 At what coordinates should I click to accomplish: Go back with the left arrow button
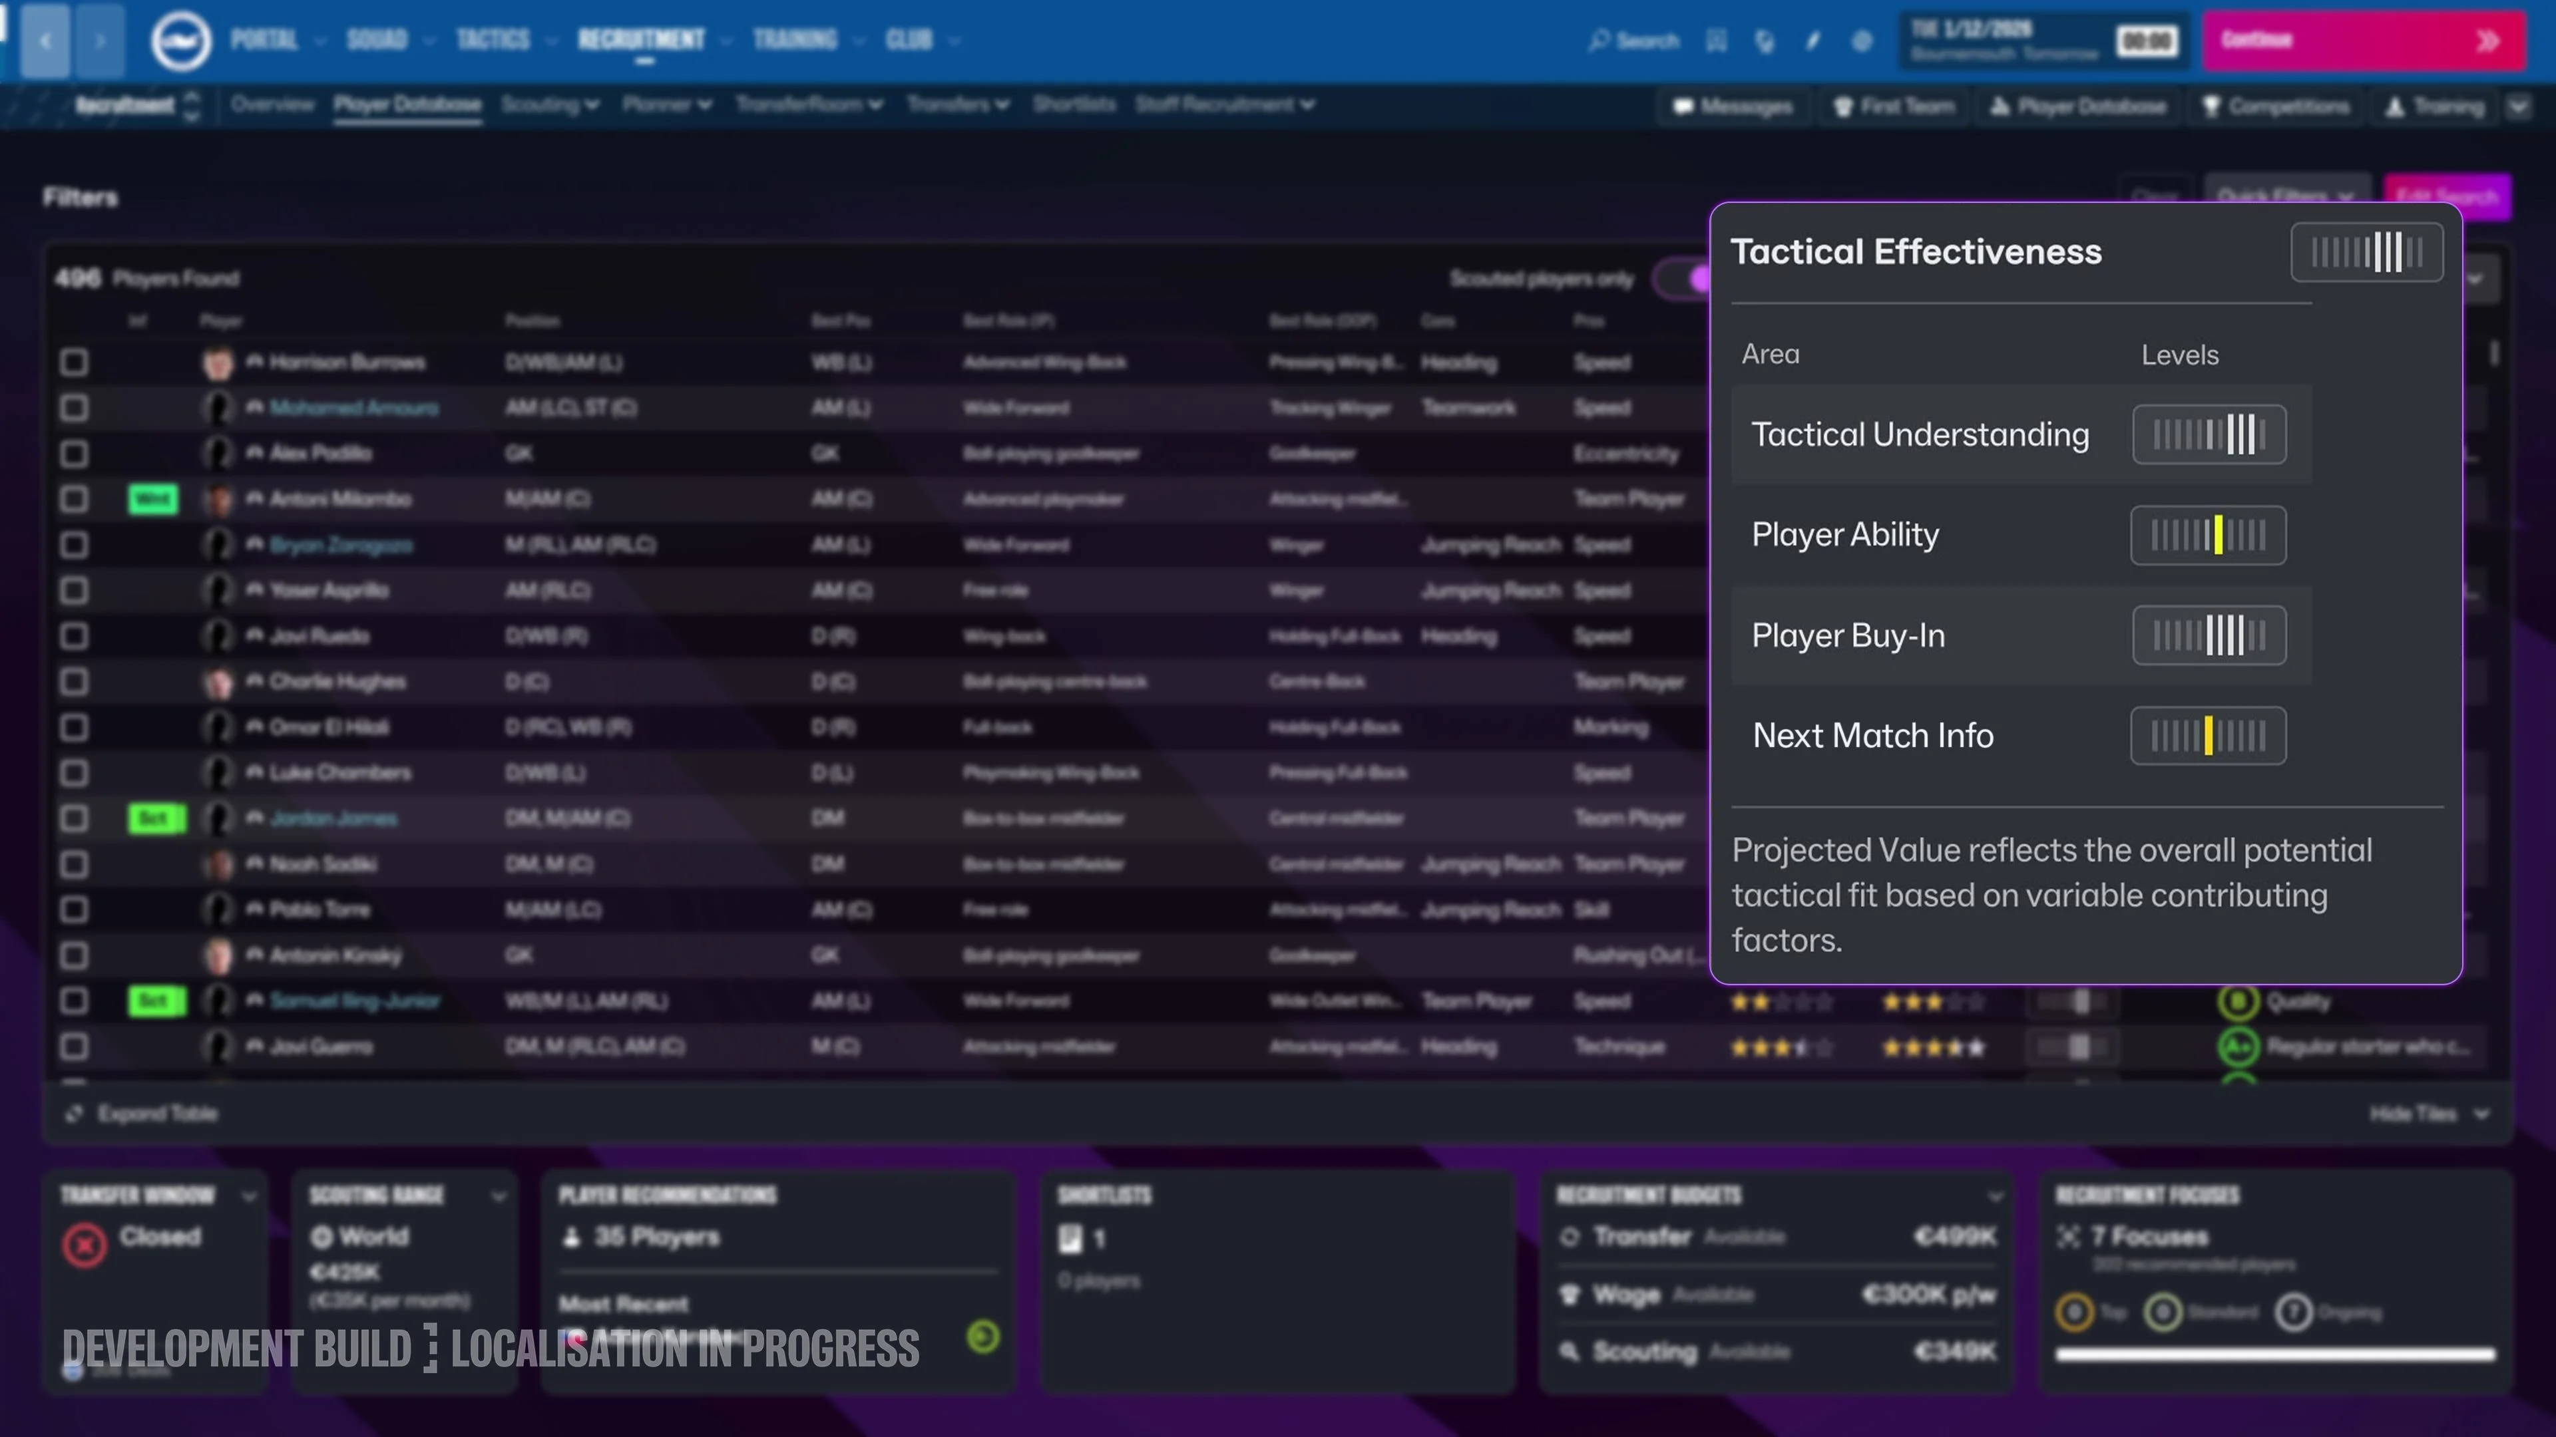(x=46, y=41)
